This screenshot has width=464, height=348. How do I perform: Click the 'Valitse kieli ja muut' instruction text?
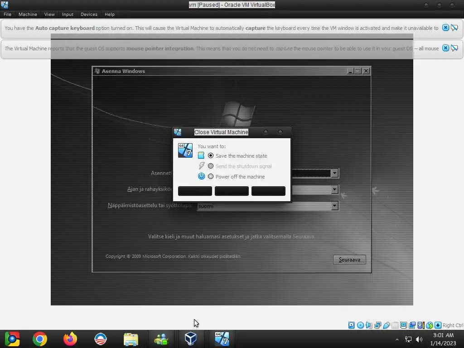pyautogui.click(x=232, y=237)
